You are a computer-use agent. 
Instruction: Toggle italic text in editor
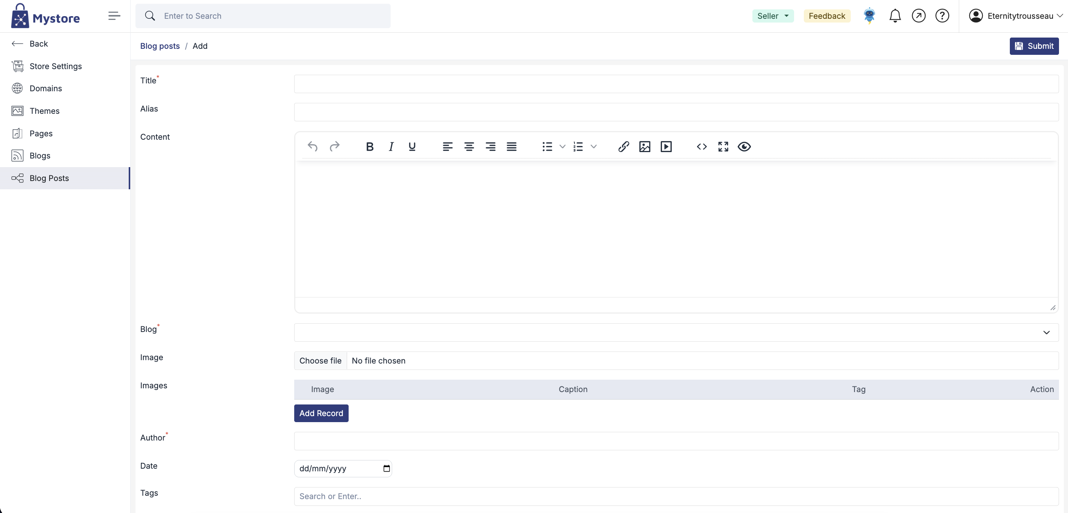[x=391, y=146]
